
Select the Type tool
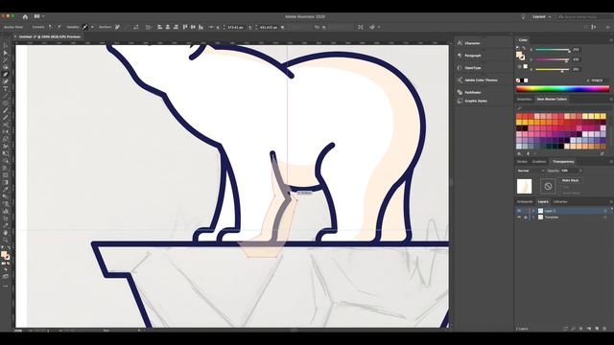(6, 89)
